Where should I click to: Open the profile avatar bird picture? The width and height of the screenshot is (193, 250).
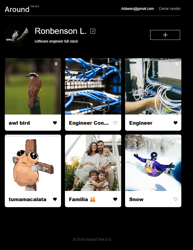tap(17, 34)
